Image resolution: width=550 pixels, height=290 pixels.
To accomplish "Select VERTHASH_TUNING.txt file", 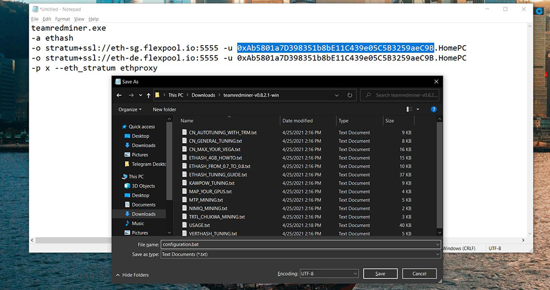I will [212, 233].
